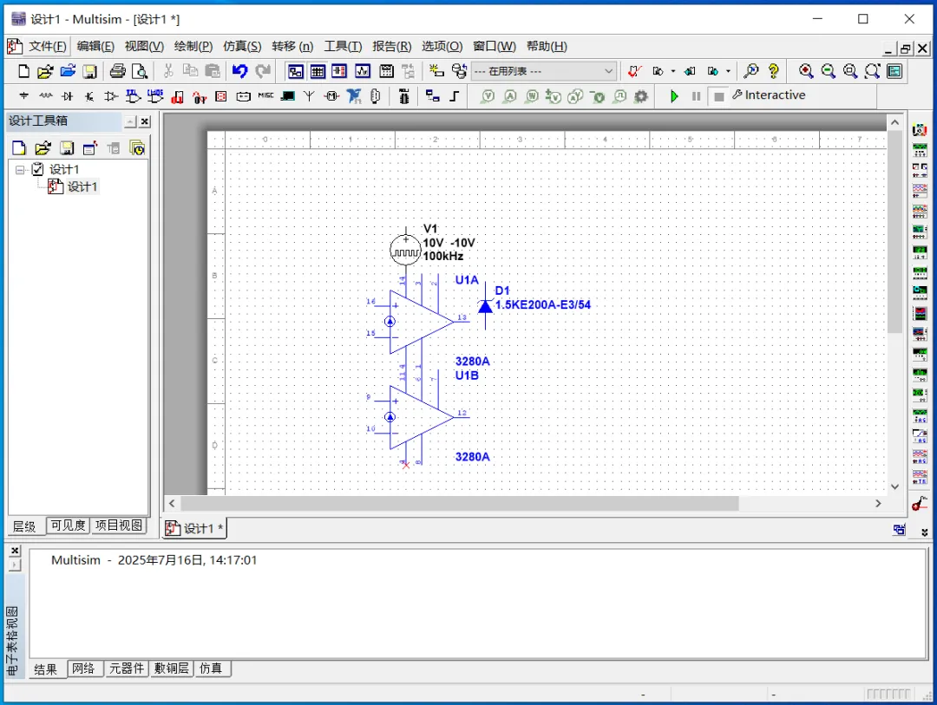Select the 网络 spreadsheet tab
The height and width of the screenshot is (705, 937).
pos(83,668)
